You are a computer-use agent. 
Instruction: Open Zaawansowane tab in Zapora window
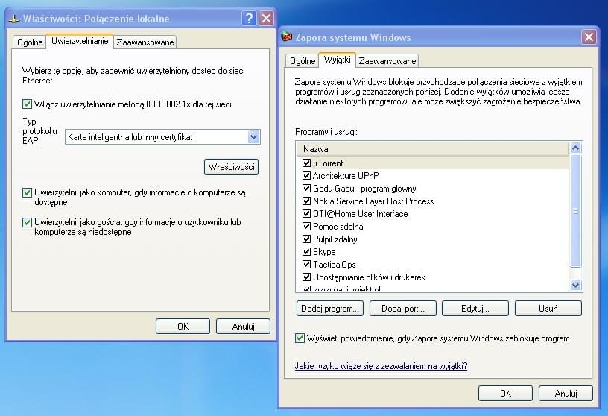coord(387,61)
